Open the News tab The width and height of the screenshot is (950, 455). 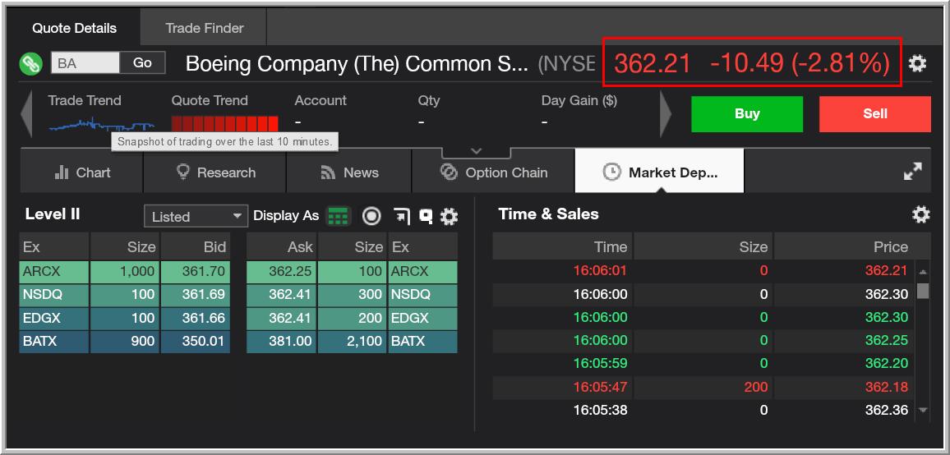click(x=349, y=172)
